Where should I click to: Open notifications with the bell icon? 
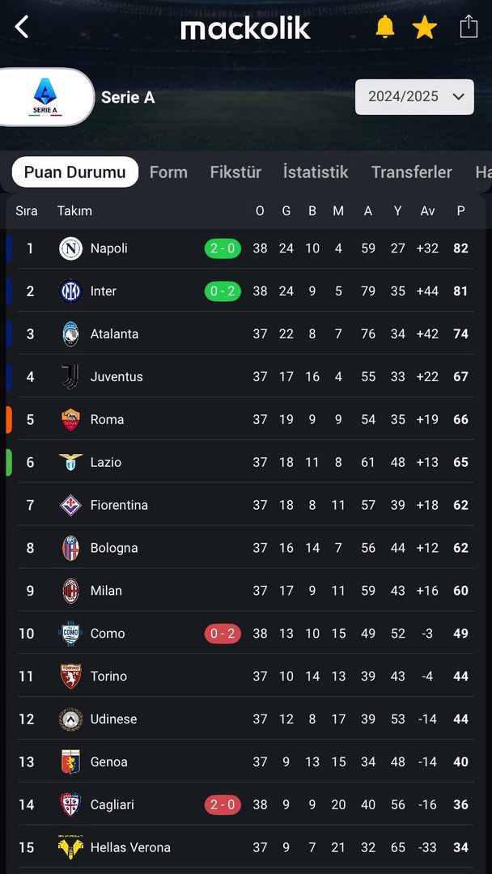[x=384, y=27]
